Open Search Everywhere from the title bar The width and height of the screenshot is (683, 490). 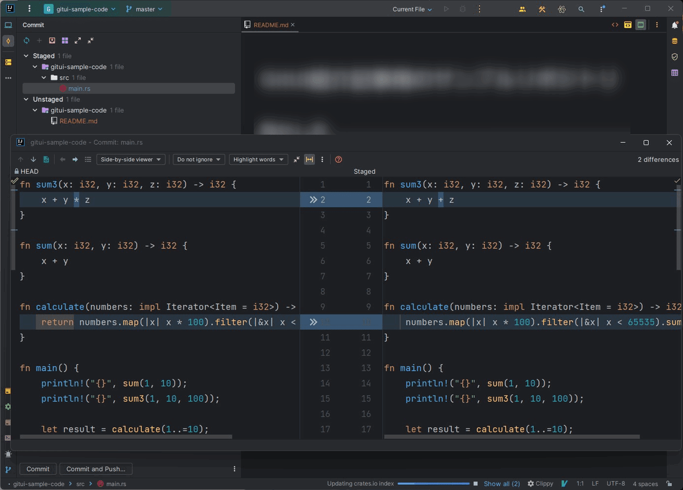[581, 9]
